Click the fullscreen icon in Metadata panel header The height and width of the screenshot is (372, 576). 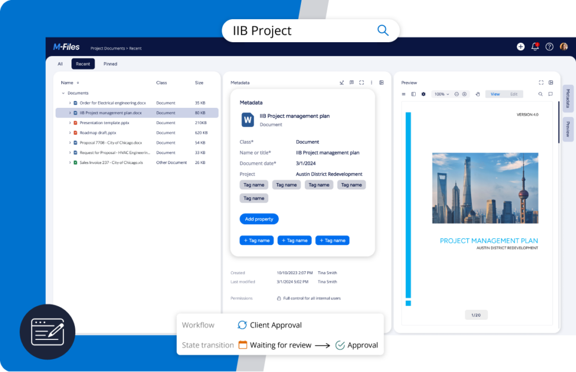(361, 83)
